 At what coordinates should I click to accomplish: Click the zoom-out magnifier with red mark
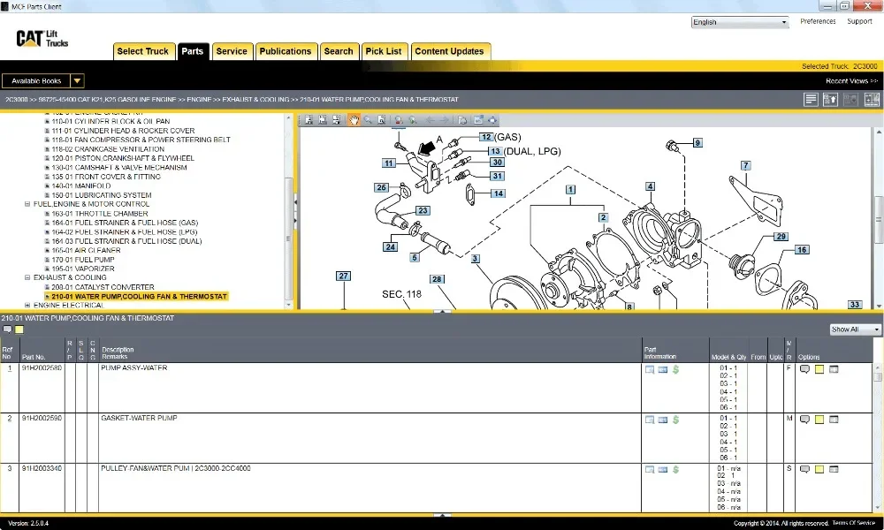pyautogui.click(x=399, y=120)
